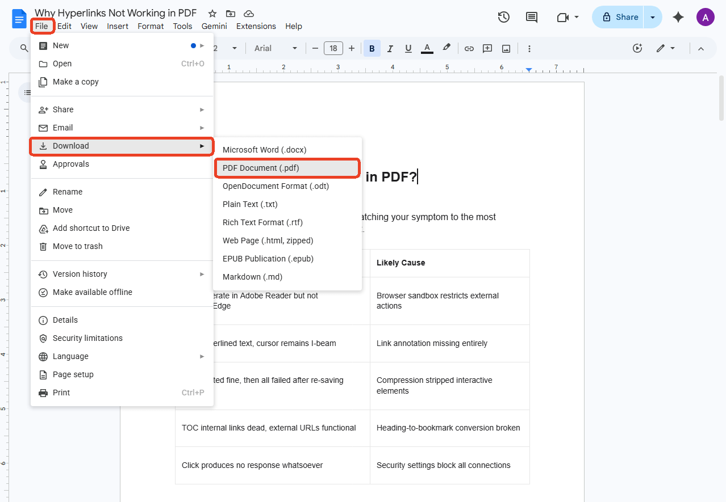Choose Open from File menu
The width and height of the screenshot is (726, 502).
pyautogui.click(x=122, y=64)
